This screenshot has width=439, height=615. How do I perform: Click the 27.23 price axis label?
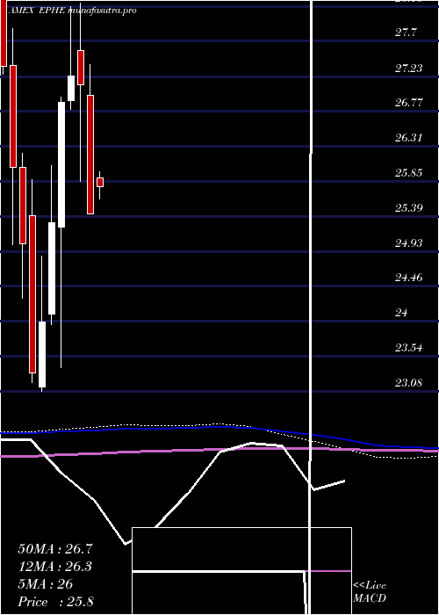pyautogui.click(x=409, y=69)
